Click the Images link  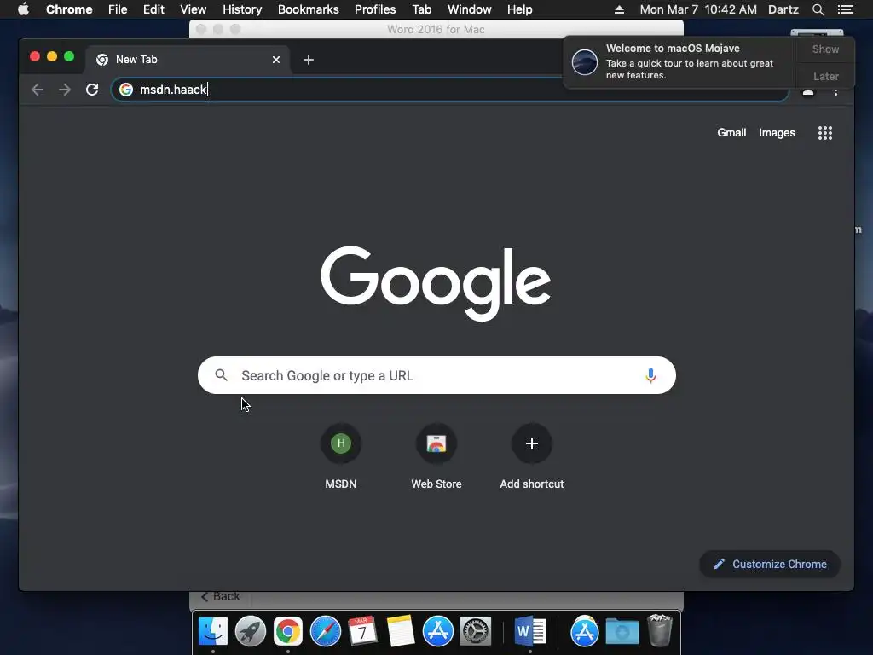tap(777, 132)
